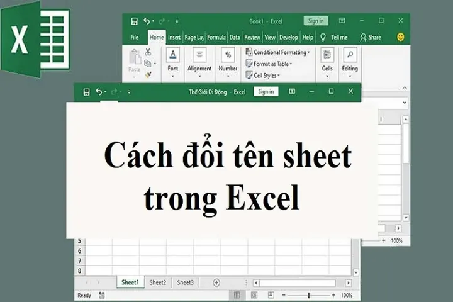
Task: Click the Tell me lightbulb icon
Action: (x=323, y=37)
